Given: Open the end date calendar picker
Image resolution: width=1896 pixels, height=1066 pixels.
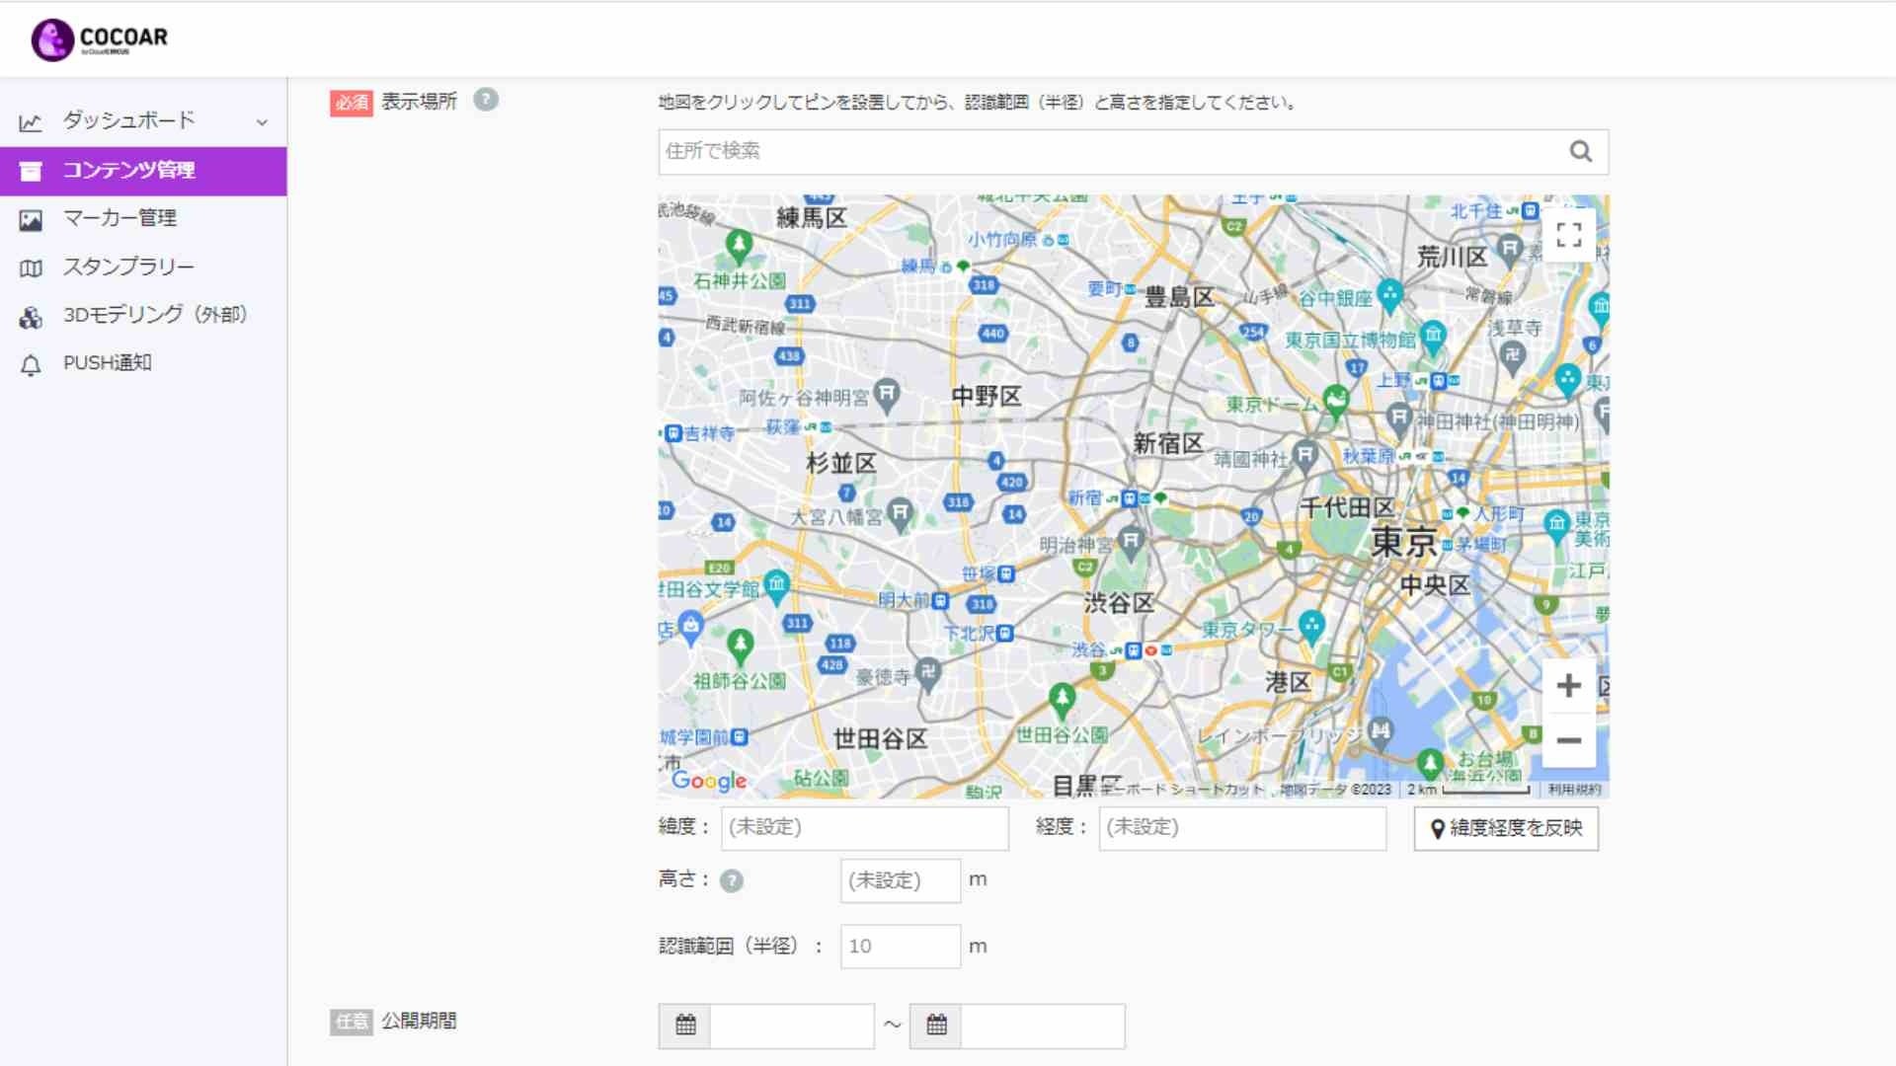Looking at the screenshot, I should point(936,1025).
